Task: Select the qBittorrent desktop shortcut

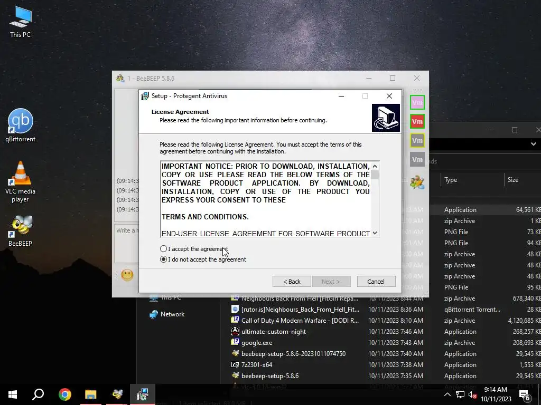Action: [20, 126]
